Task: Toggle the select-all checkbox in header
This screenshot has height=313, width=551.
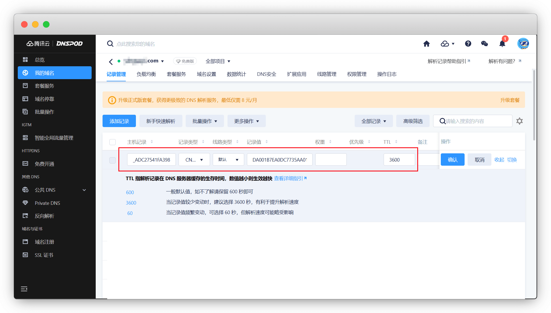Action: coord(112,142)
